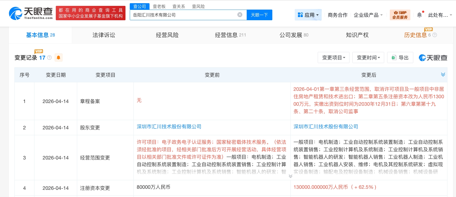Select the 查老板 search mode

tap(159, 6)
